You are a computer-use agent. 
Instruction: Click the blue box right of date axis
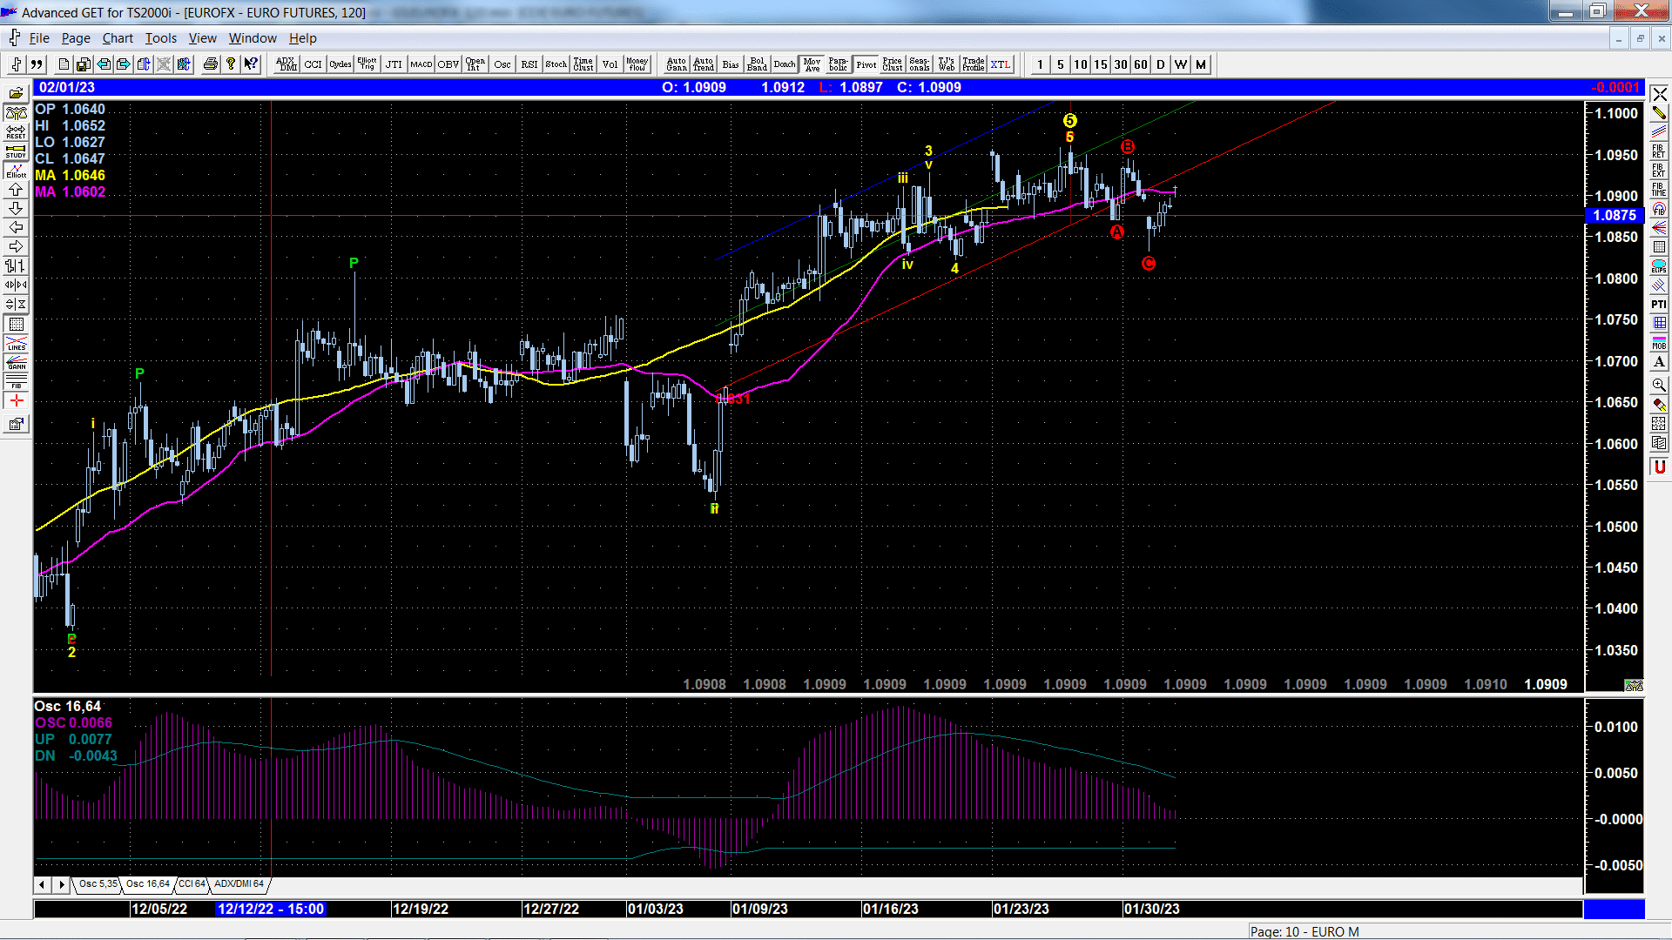pyautogui.click(x=1614, y=909)
